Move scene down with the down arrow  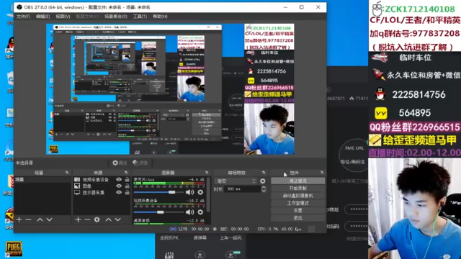coord(50,219)
